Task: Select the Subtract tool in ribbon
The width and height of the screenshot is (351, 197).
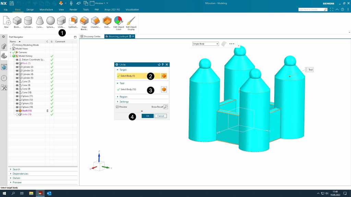Action: [73, 21]
